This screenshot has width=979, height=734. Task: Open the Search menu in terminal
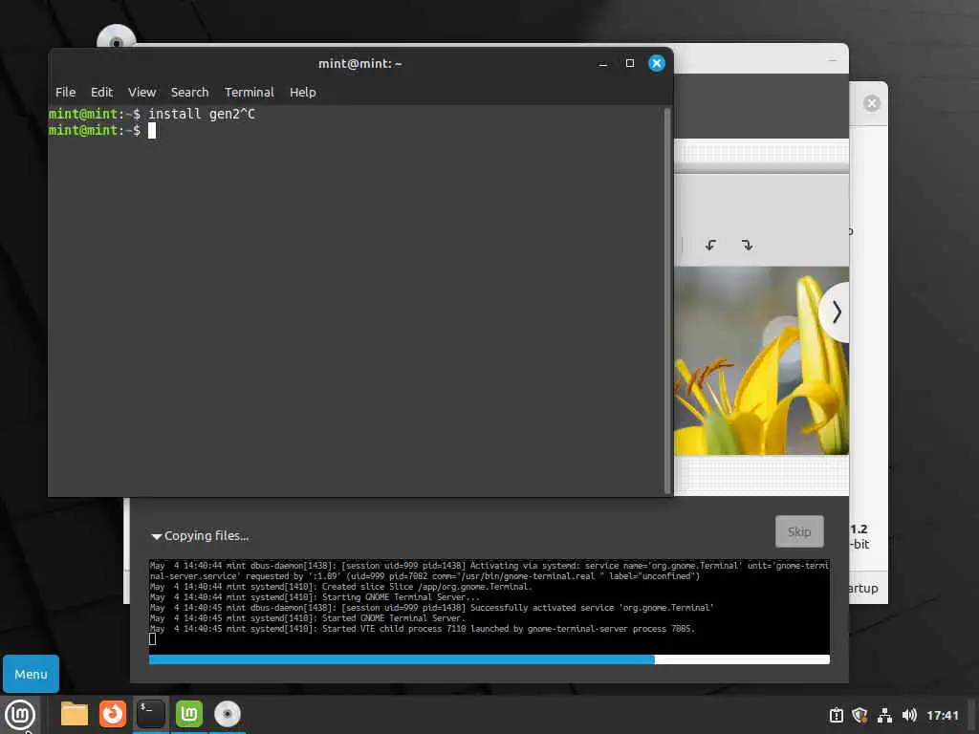point(190,93)
